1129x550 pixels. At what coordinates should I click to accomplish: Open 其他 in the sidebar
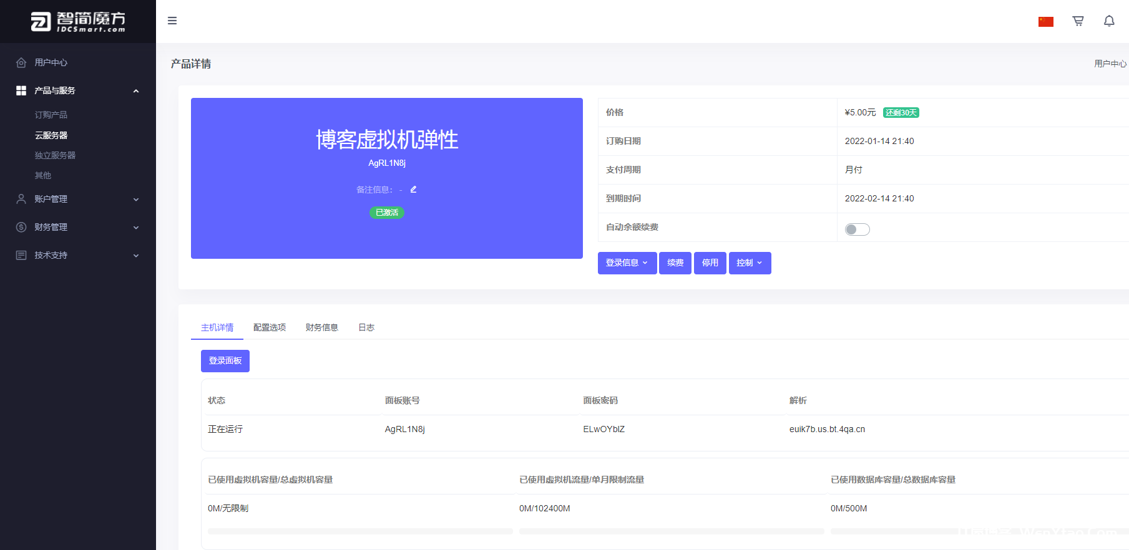[43, 175]
